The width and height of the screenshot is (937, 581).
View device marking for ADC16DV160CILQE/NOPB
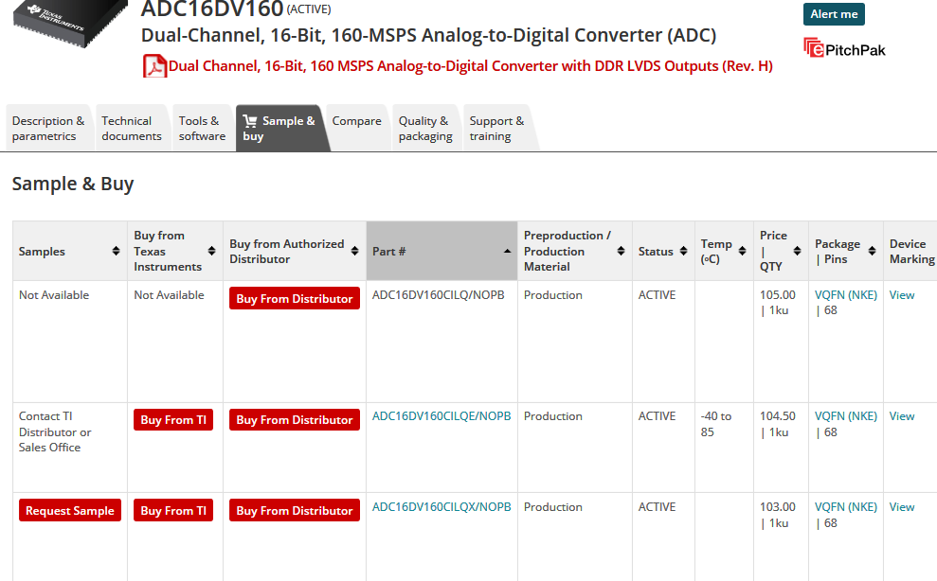pyautogui.click(x=902, y=416)
